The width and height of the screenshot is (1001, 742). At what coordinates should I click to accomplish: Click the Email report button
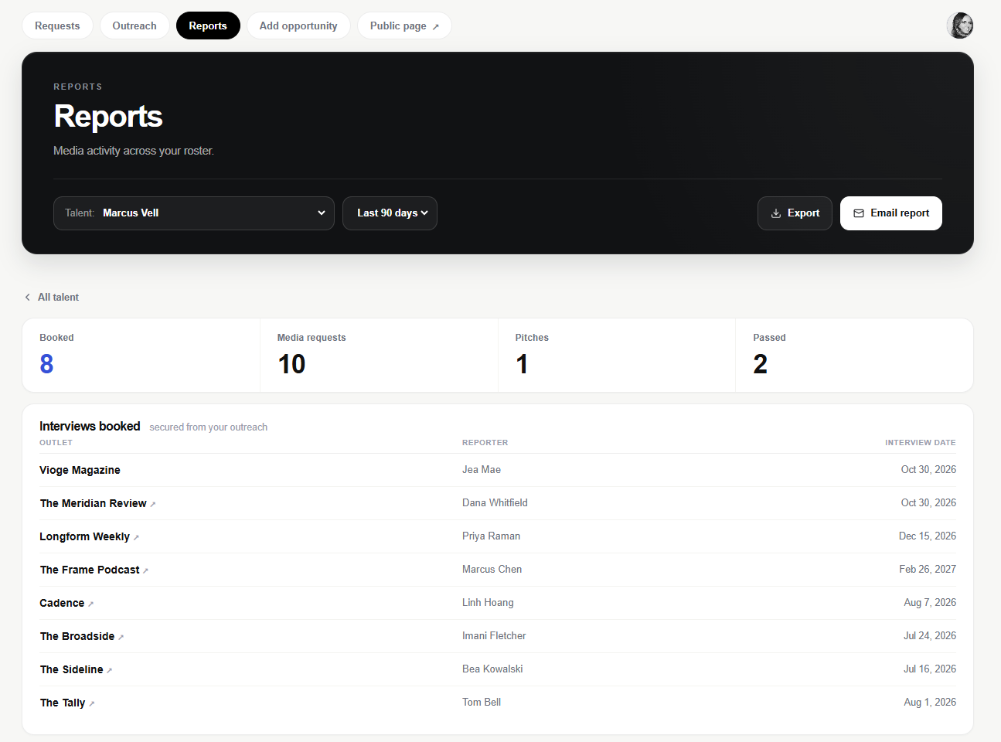(x=891, y=213)
